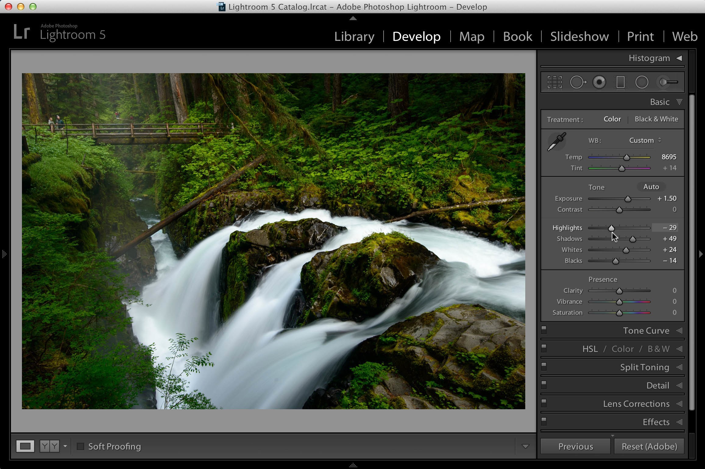Select the Graduated Filter tool
The height and width of the screenshot is (469, 705).
click(x=620, y=82)
